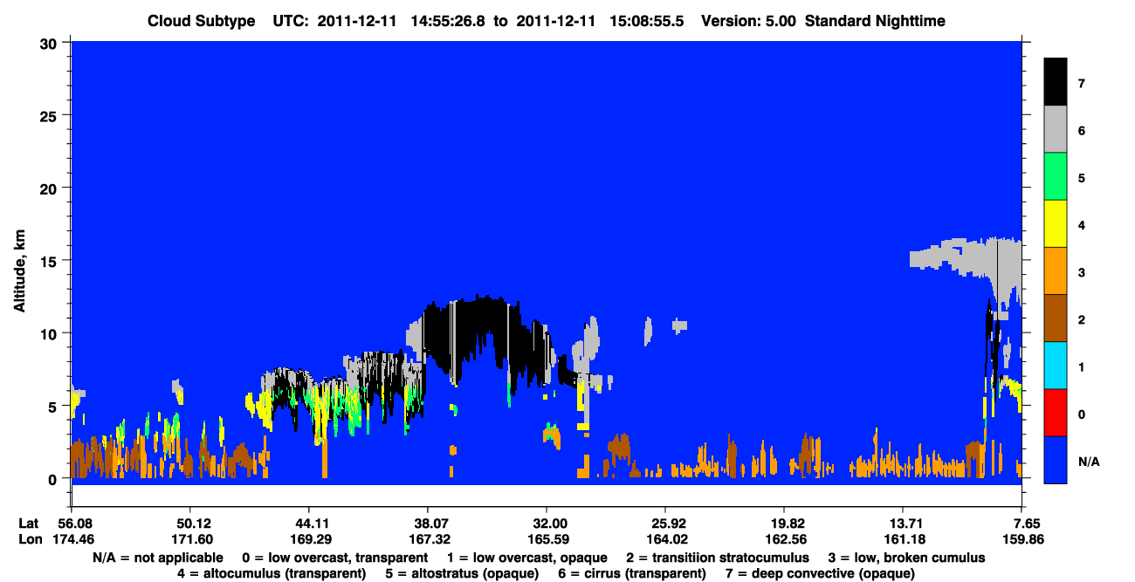Click the longitude value 161.18

pos(903,539)
